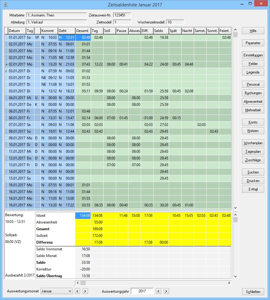Select the row 13.01.2017 Fr
Viewport: 270px width, 300px height.
point(118,165)
